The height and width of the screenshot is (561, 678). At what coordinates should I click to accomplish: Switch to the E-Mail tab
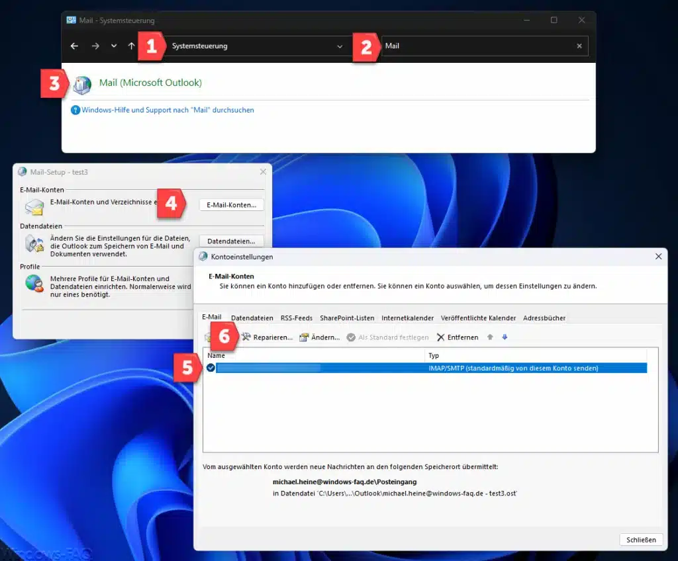[212, 317]
